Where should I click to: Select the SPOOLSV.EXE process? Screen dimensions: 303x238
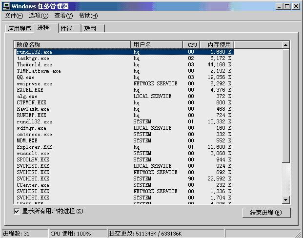coord(124,160)
